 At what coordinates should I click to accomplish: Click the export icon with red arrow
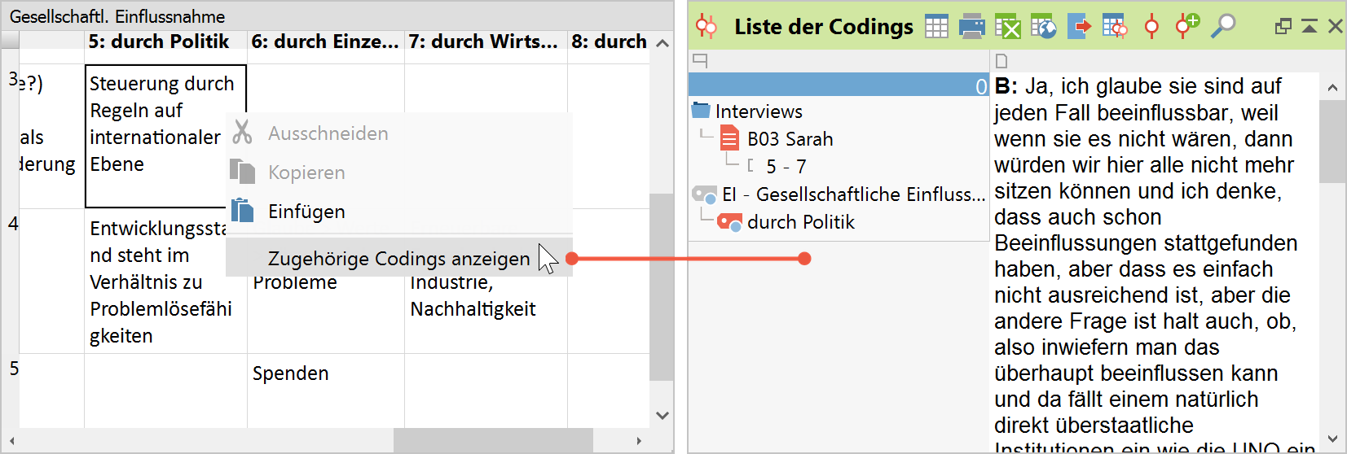tap(1079, 27)
